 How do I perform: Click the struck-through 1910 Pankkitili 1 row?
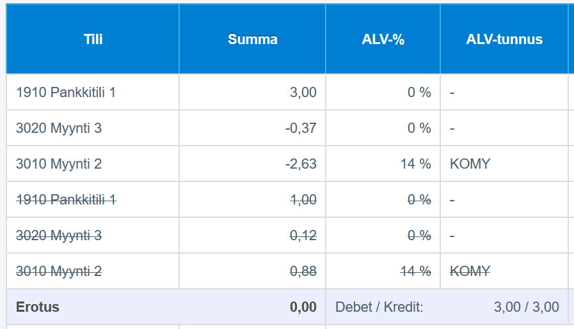[x=66, y=200]
